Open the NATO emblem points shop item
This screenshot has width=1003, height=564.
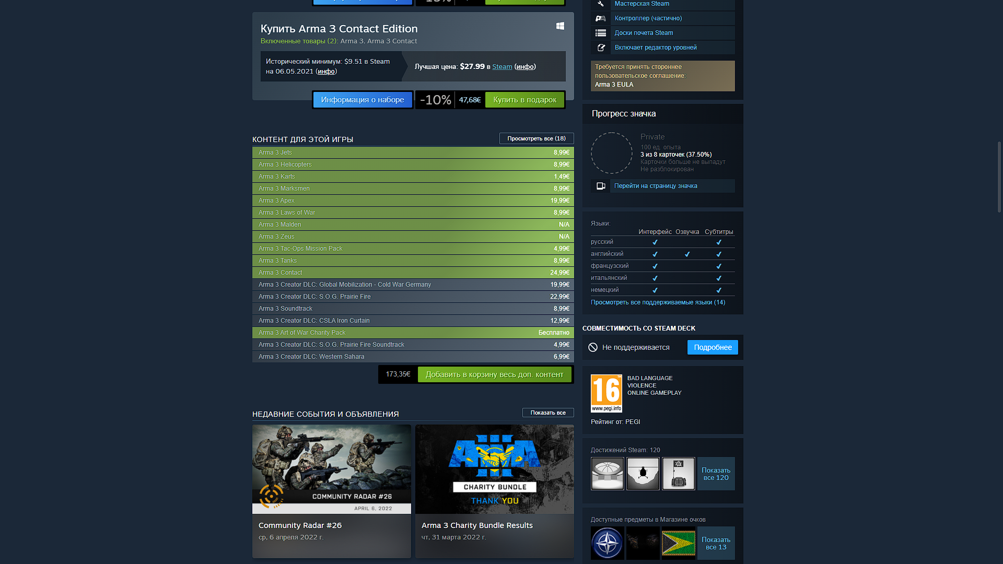click(607, 543)
